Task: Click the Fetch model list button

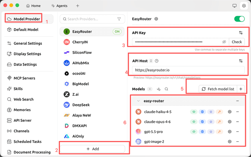Action: coord(218,89)
